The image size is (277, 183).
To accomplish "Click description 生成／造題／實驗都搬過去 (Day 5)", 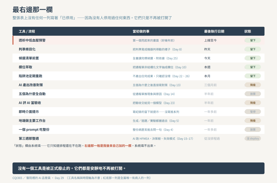I will click(x=156, y=121).
